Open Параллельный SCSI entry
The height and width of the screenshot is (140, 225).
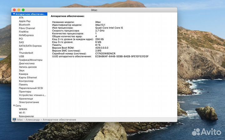31,88
